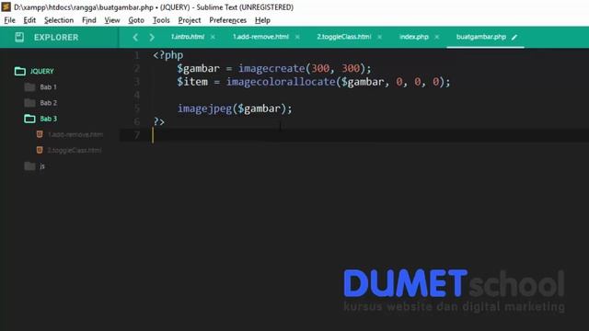Viewport: 589px width, 331px height.
Task: Open the Project menu
Action: tap(190, 20)
